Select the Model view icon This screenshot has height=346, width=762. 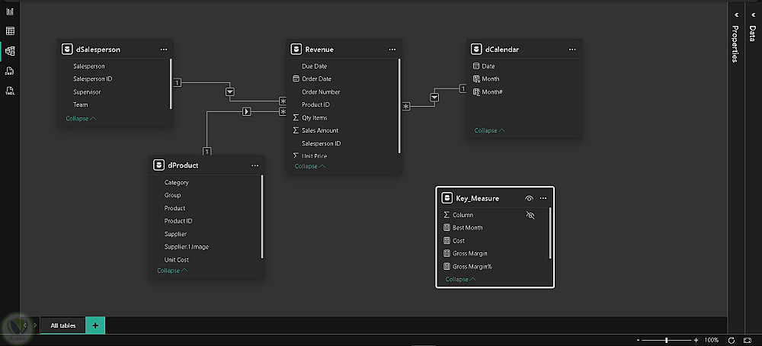click(10, 50)
